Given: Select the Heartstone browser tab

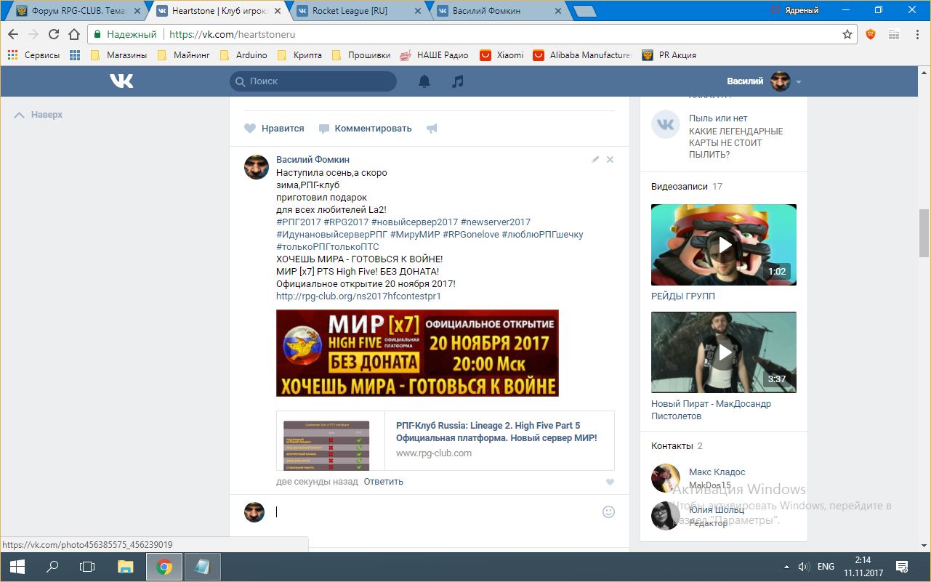Looking at the screenshot, I should [219, 11].
